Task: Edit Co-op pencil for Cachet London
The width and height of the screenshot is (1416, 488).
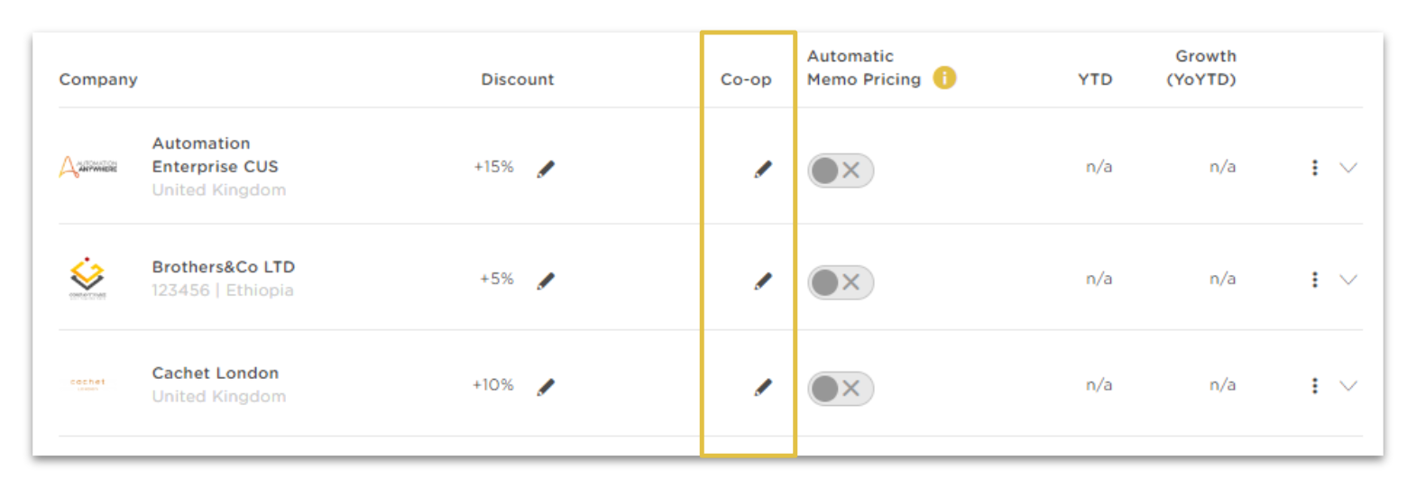Action: 763,387
